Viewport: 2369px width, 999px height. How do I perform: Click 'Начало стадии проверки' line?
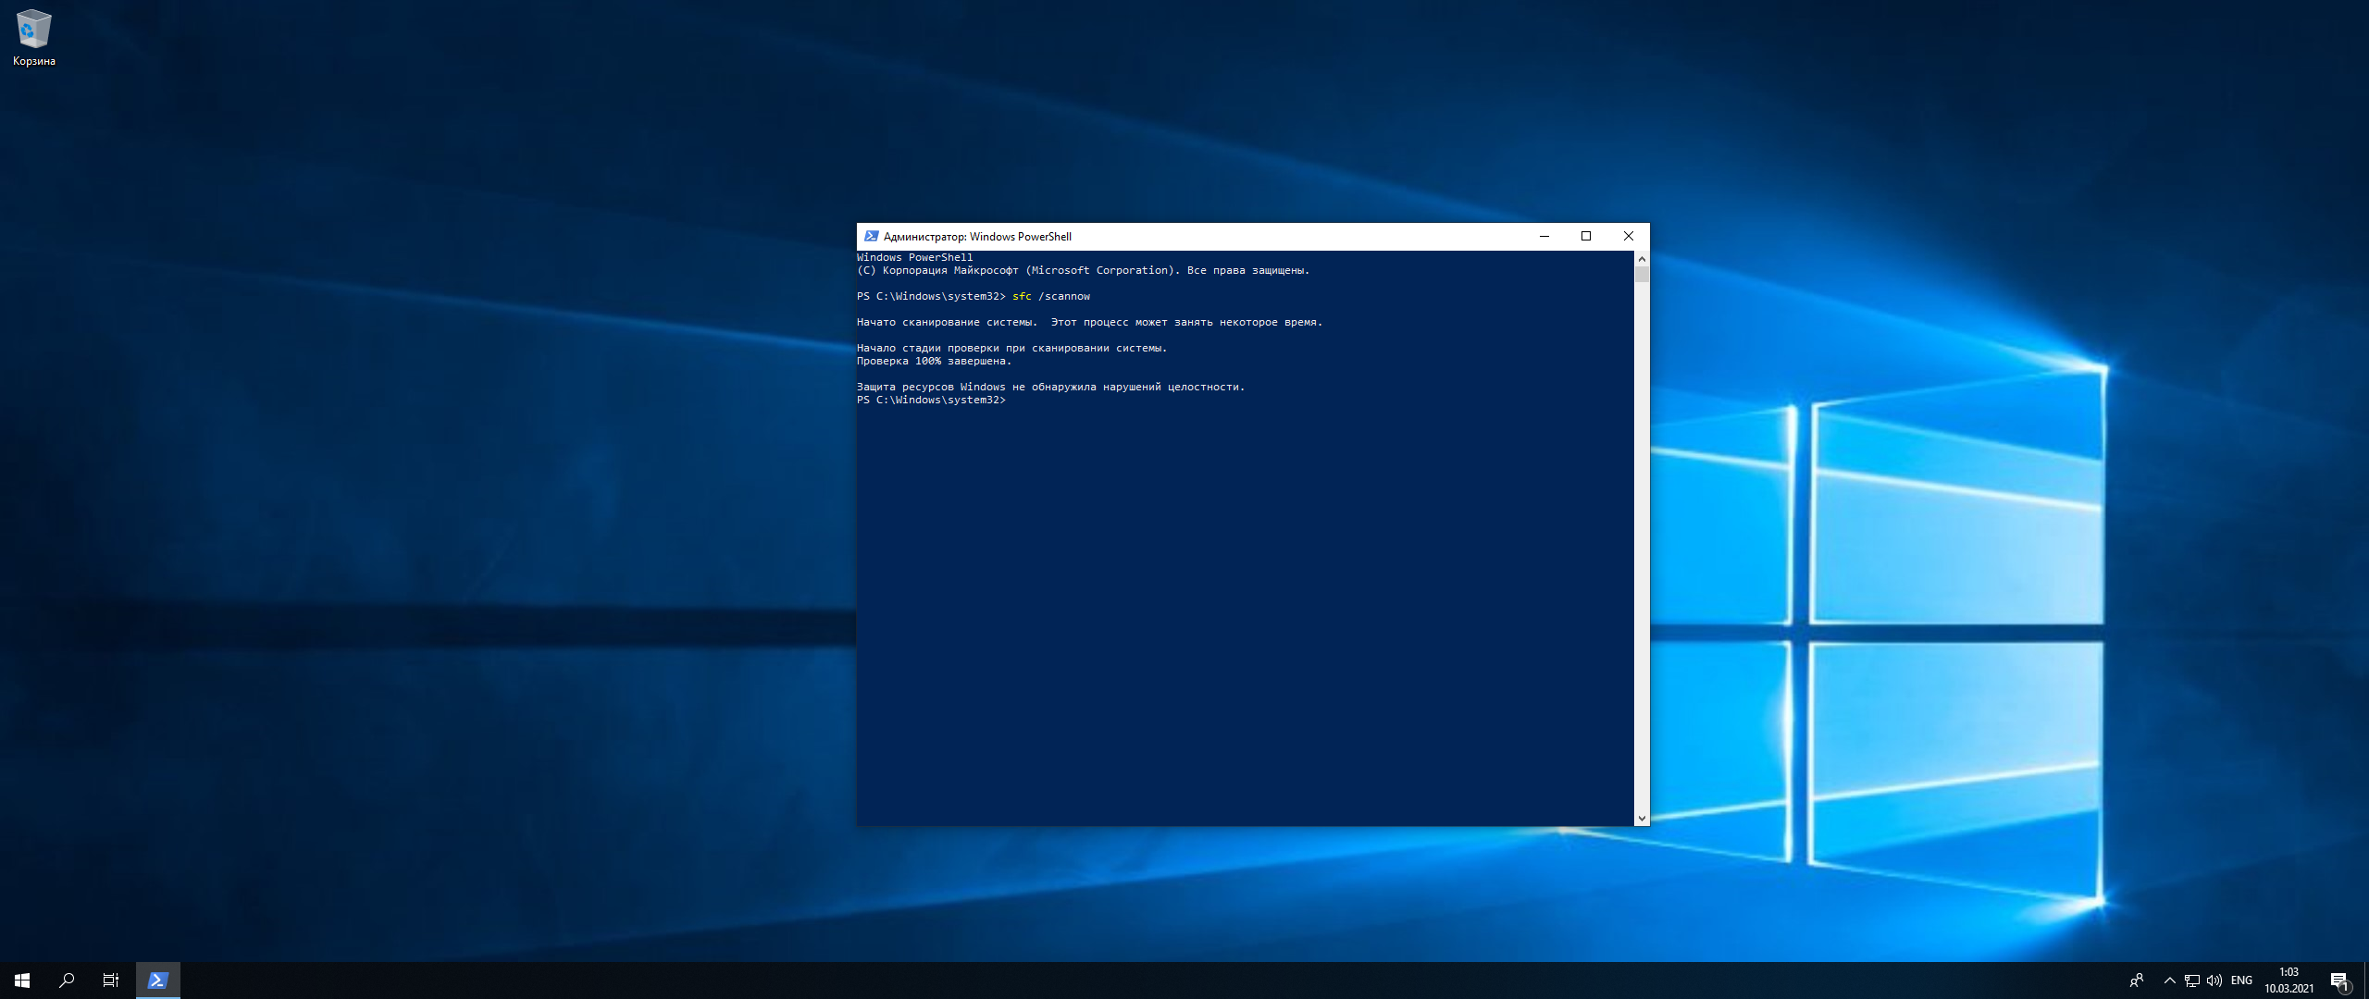click(x=1011, y=349)
